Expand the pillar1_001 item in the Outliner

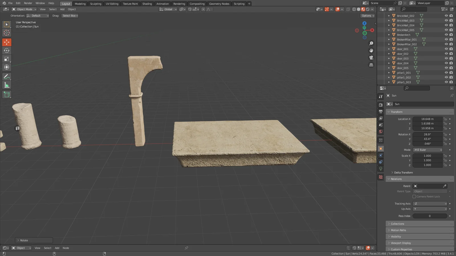tap(389, 73)
